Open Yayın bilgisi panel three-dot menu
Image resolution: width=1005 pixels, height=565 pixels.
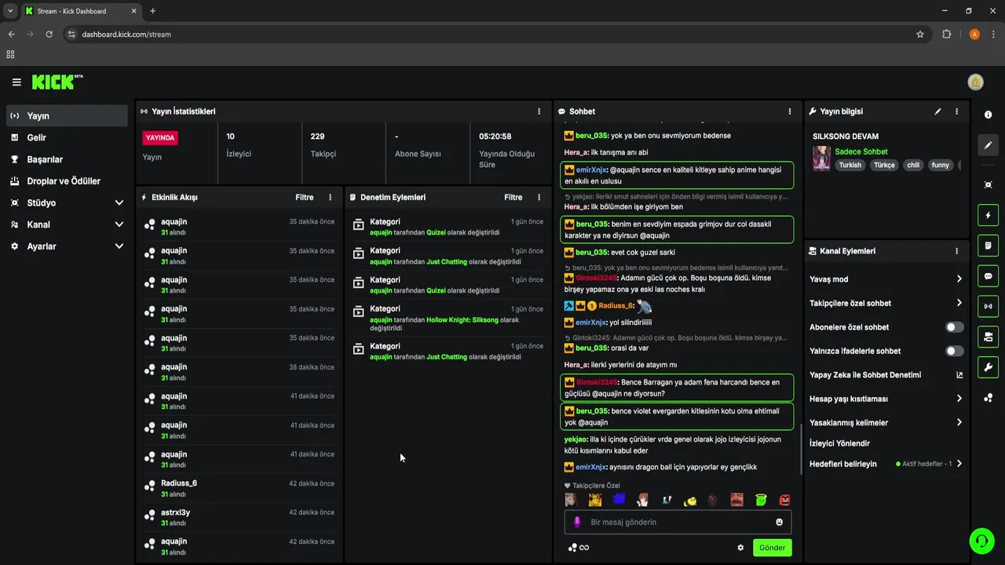pos(956,111)
